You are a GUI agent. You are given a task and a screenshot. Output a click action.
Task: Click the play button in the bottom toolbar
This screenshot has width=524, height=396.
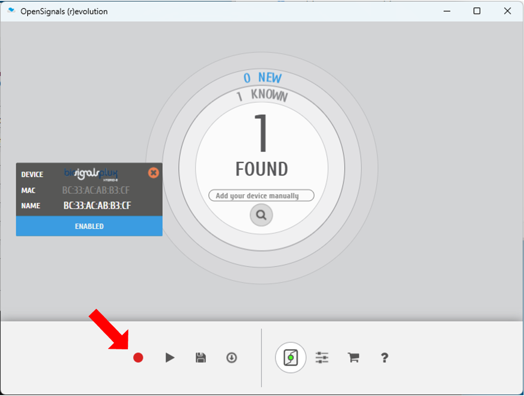pyautogui.click(x=170, y=358)
